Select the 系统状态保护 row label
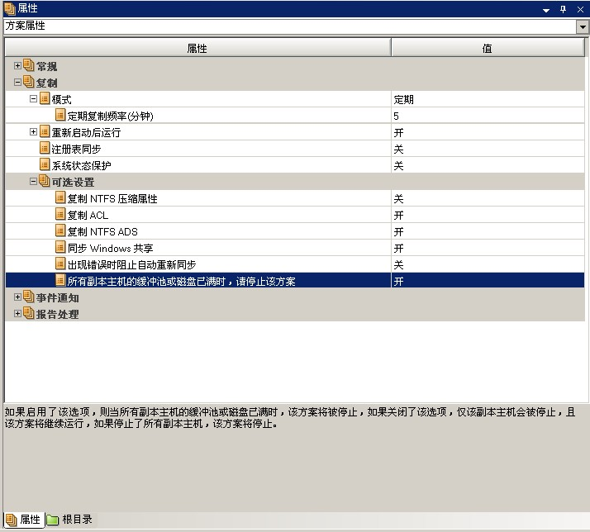 point(81,166)
